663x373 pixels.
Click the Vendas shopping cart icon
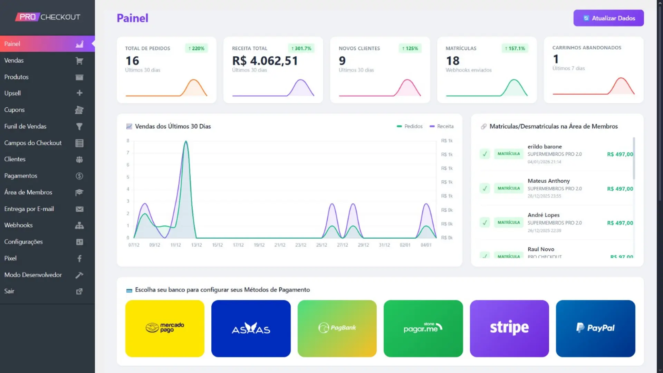[x=79, y=60]
